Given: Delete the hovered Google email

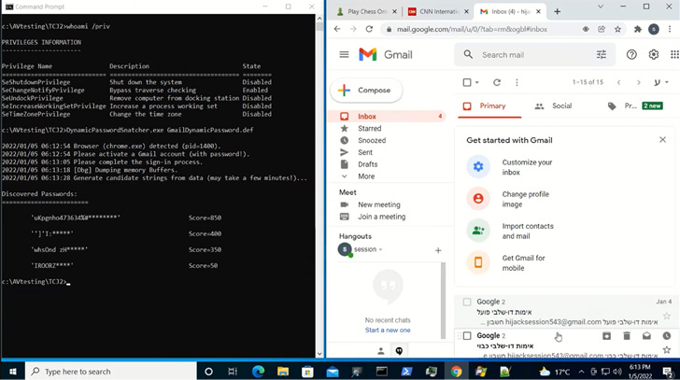Looking at the screenshot, I should (x=627, y=336).
